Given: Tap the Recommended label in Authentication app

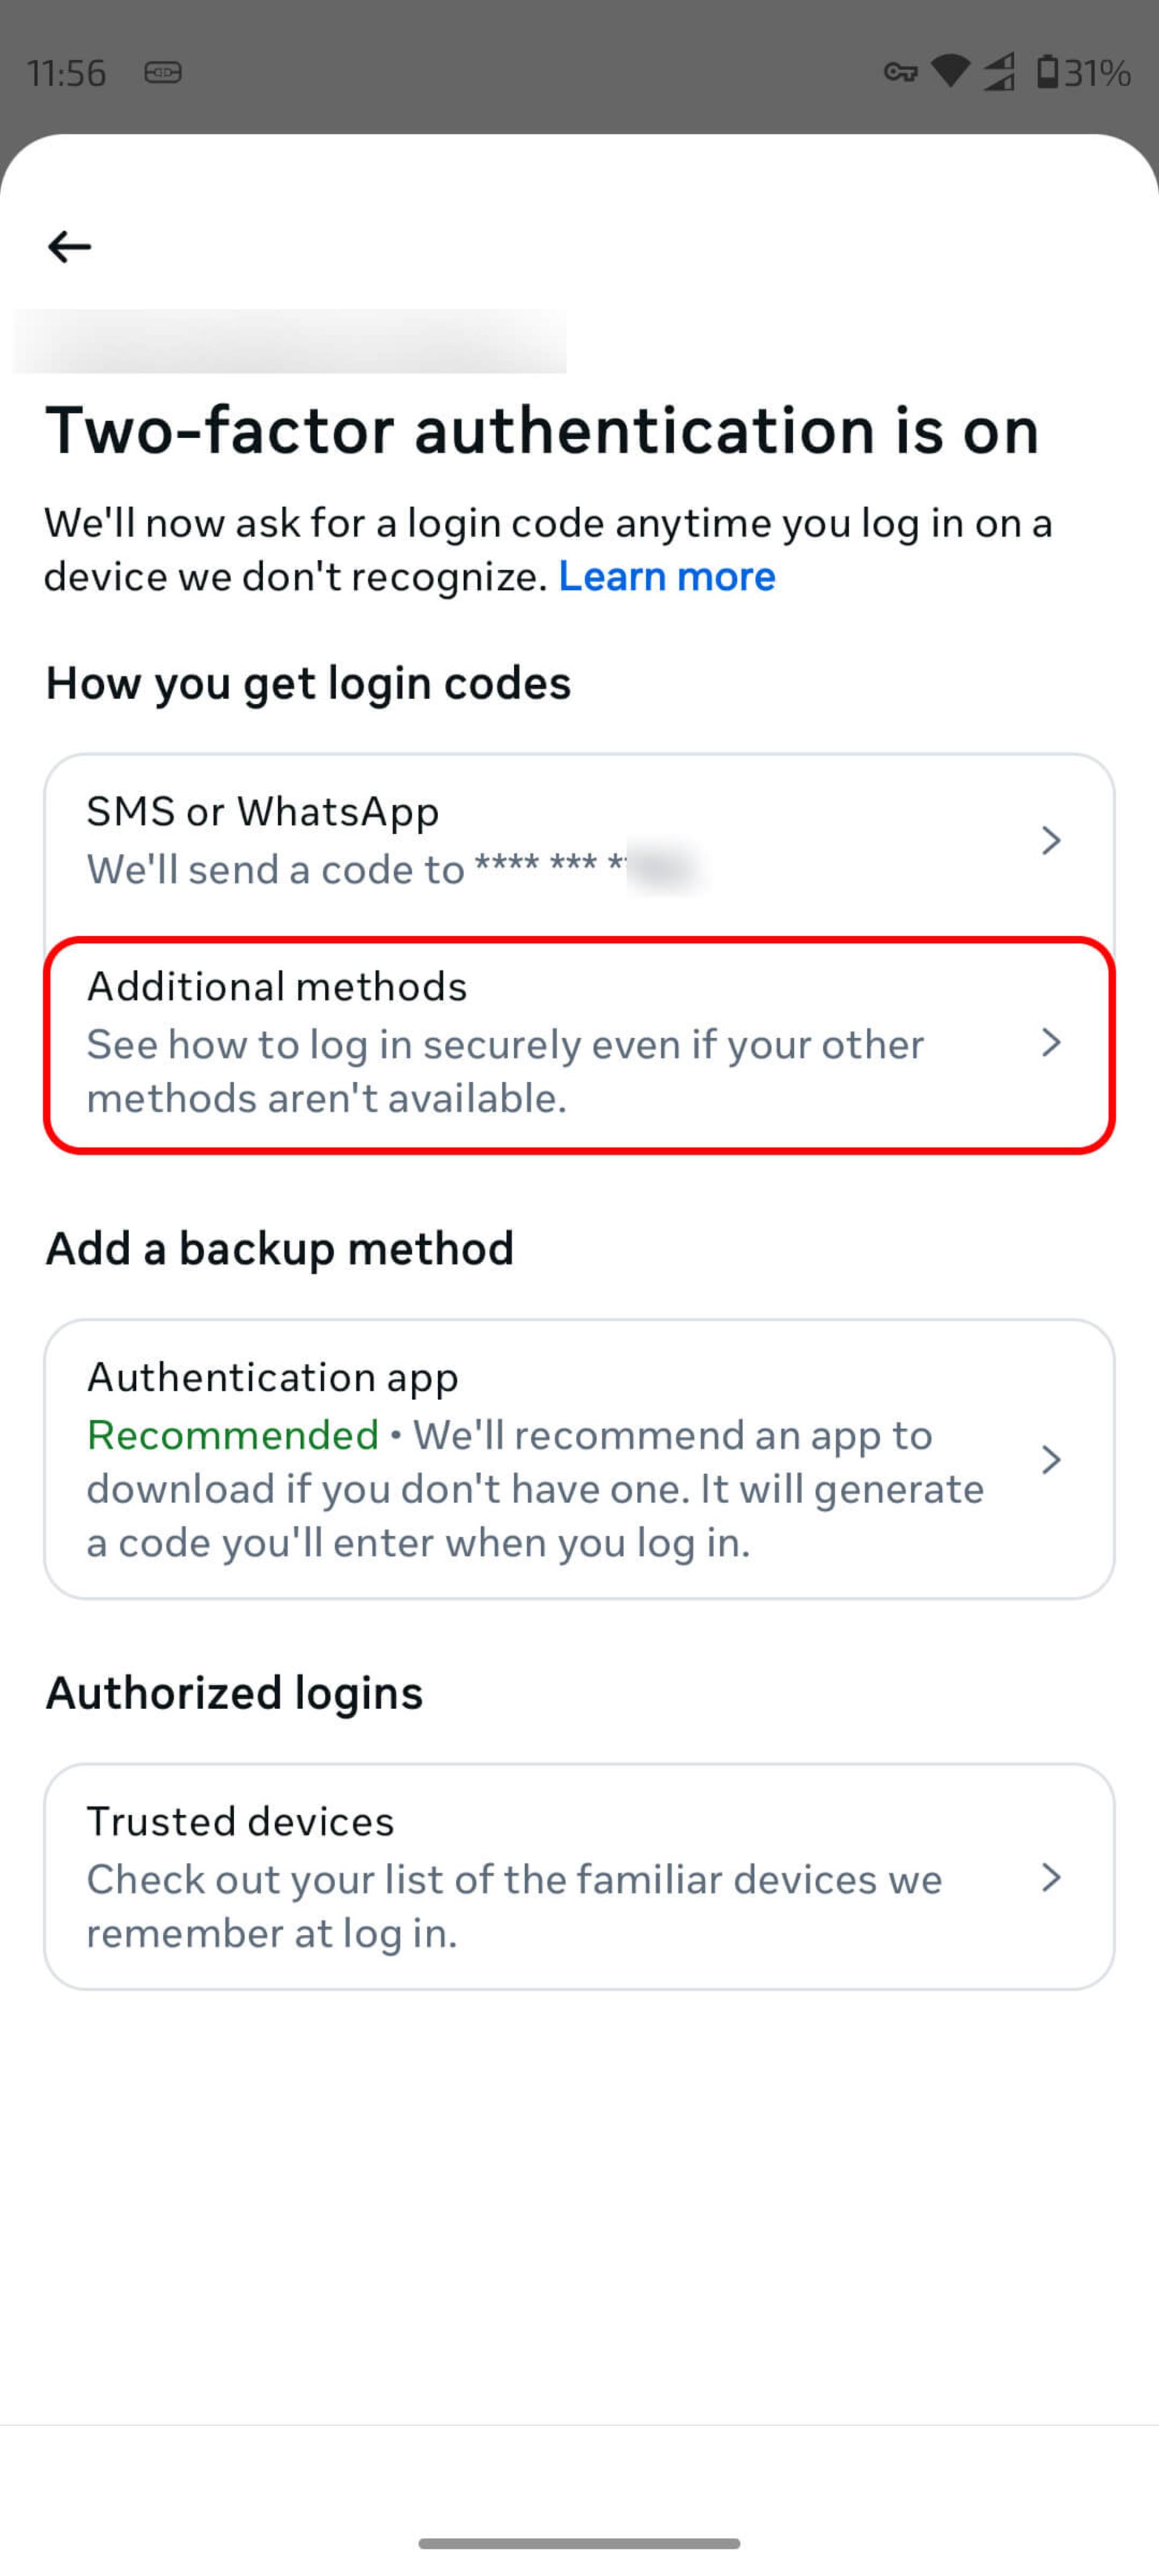Looking at the screenshot, I should pos(232,1435).
